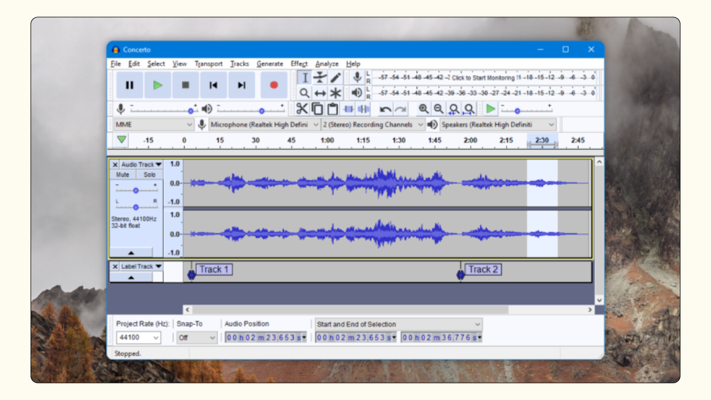The width and height of the screenshot is (711, 400).
Task: Open the Speakers playback device dropdown
Action: pos(498,124)
